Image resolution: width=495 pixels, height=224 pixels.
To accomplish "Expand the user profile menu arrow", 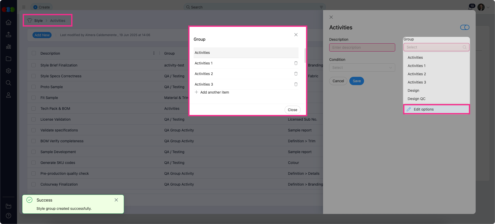I will click(488, 7).
